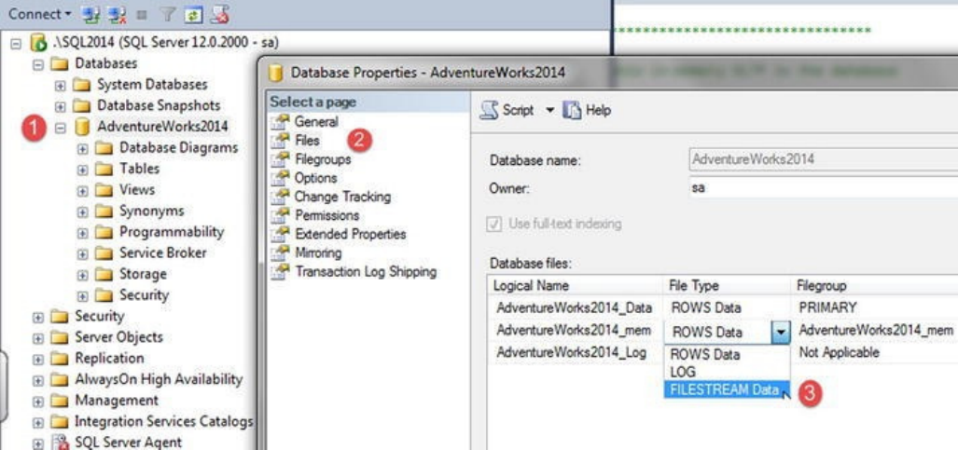Screen dimensions: 958x450
Task: Collapse the .\SQL2014 server node
Action: [17, 44]
